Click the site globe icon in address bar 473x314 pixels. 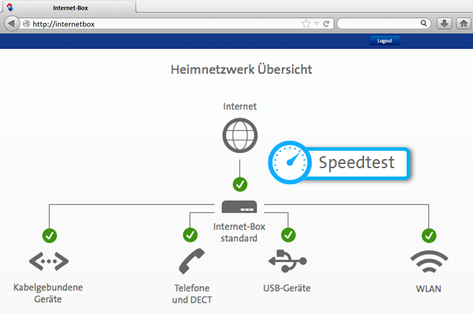click(27, 24)
